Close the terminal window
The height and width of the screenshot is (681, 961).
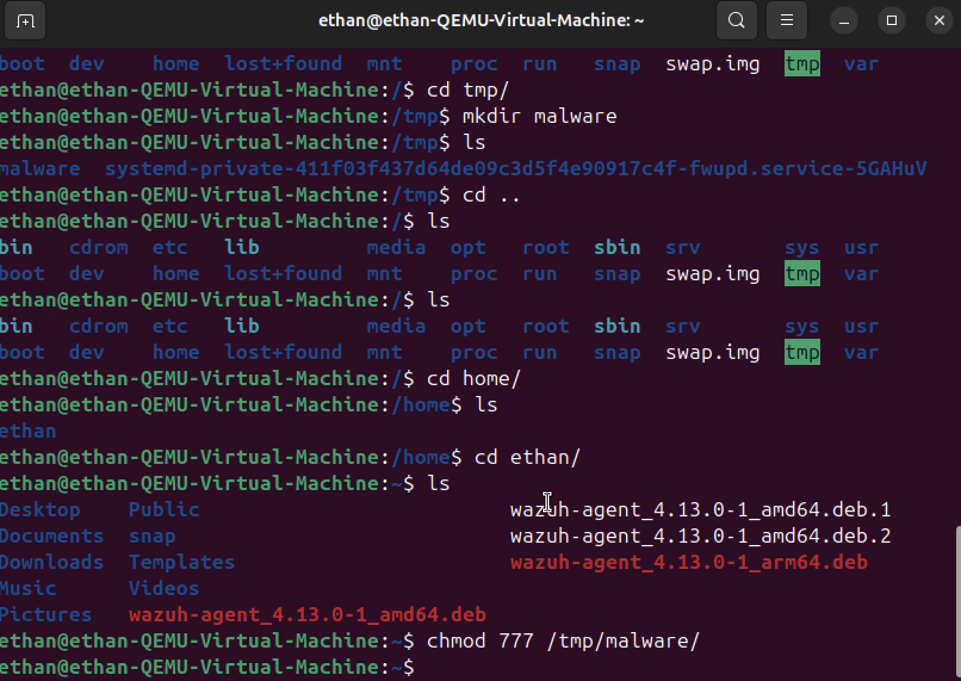click(x=940, y=21)
